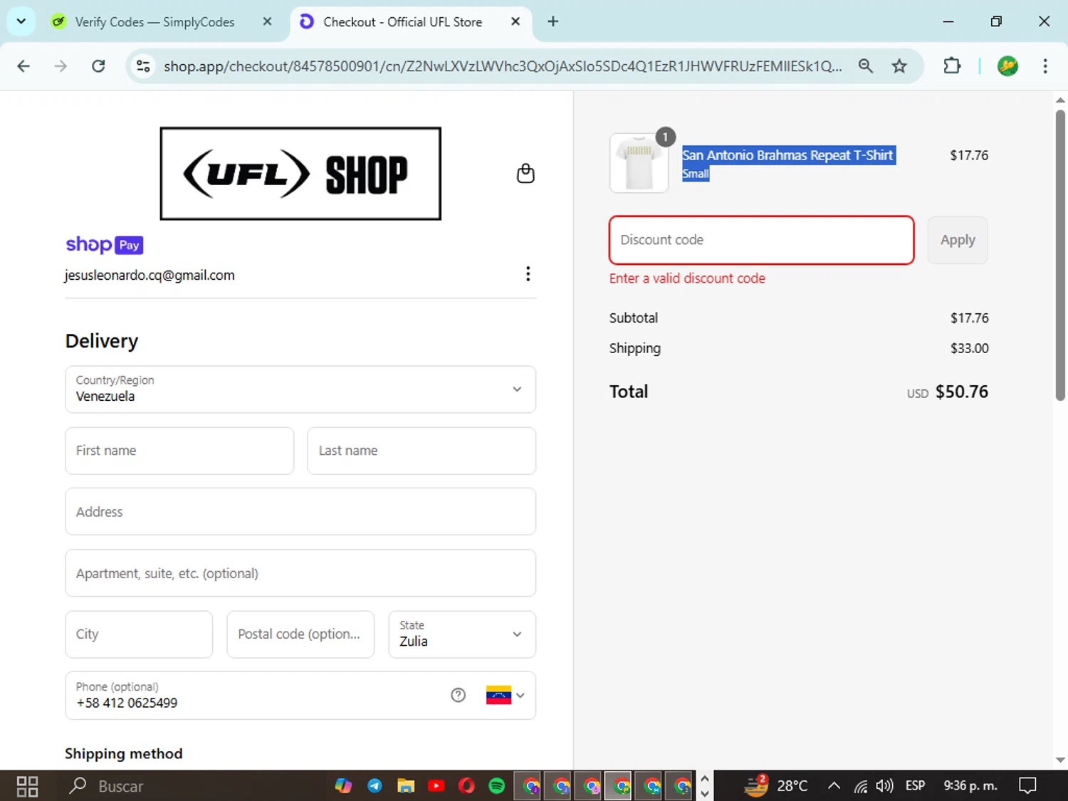Click the Postal code field

pyautogui.click(x=300, y=634)
